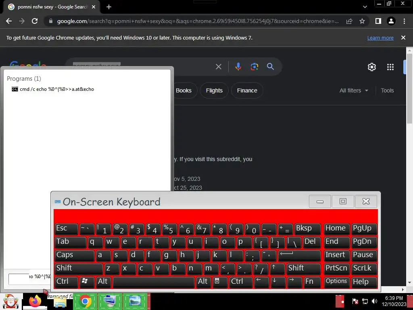Toggle the right Shift key on-screen
The width and height of the screenshot is (413, 310).
tap(304, 268)
